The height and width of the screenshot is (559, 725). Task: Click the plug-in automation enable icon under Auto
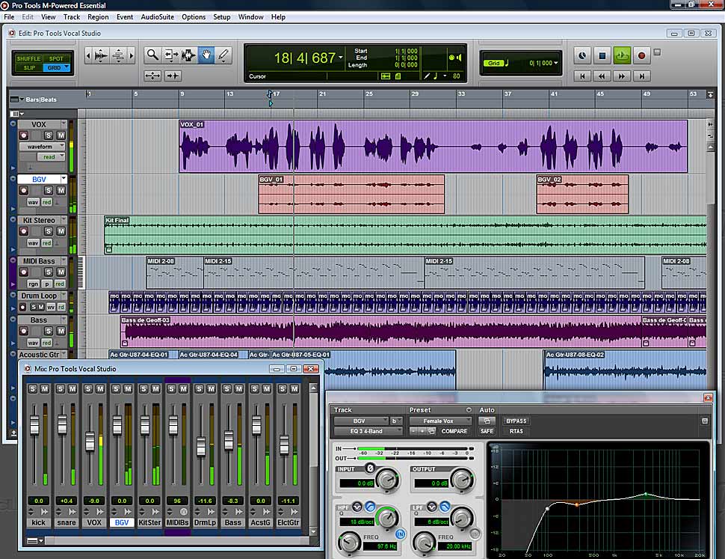pyautogui.click(x=487, y=421)
